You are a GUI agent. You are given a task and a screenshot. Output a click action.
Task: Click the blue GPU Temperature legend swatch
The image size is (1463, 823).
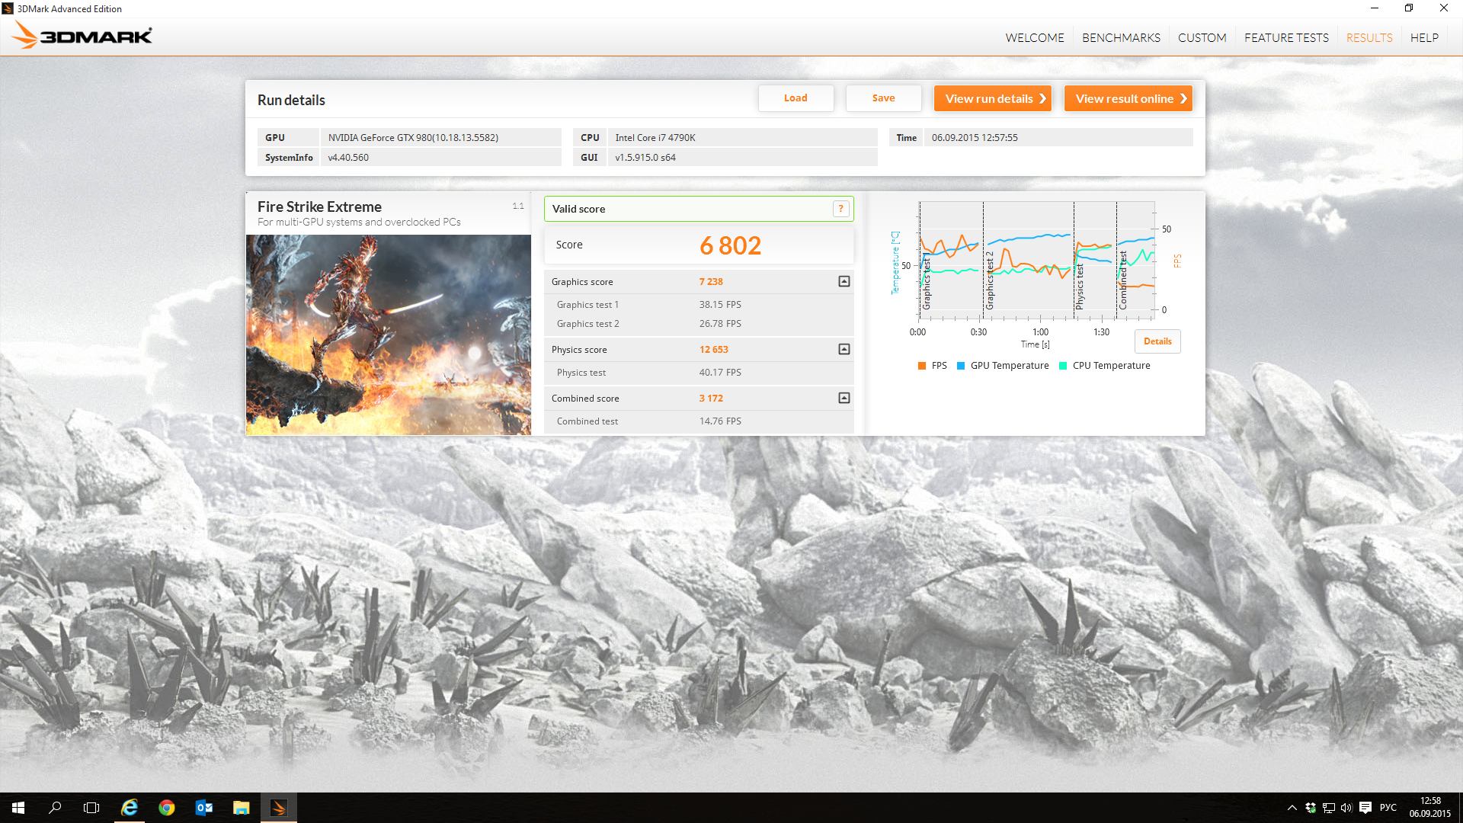pos(961,366)
